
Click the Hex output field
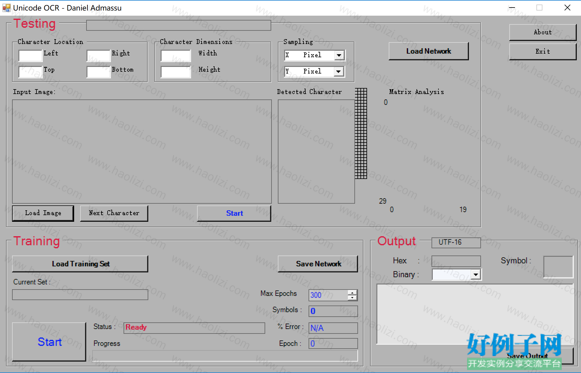pos(456,261)
